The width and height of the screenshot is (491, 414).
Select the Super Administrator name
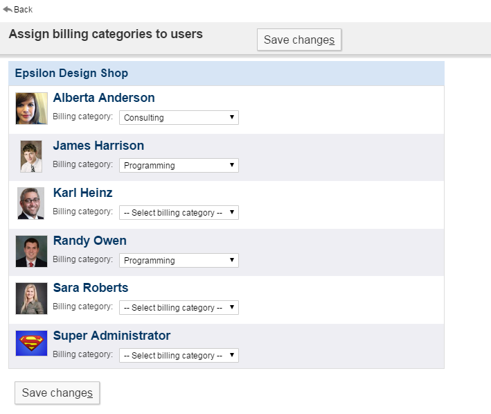(111, 336)
